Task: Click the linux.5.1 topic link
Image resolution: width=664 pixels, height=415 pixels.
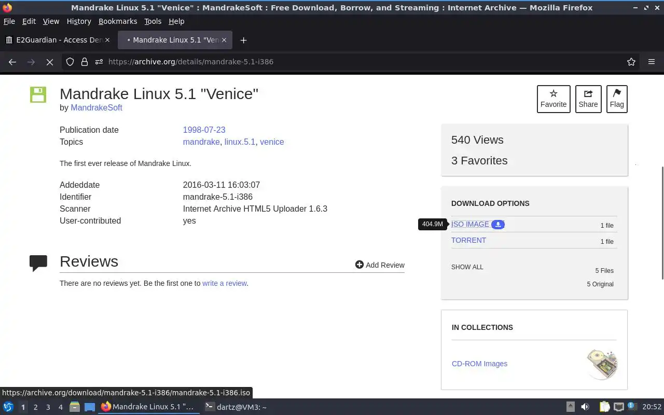Action: click(x=240, y=142)
